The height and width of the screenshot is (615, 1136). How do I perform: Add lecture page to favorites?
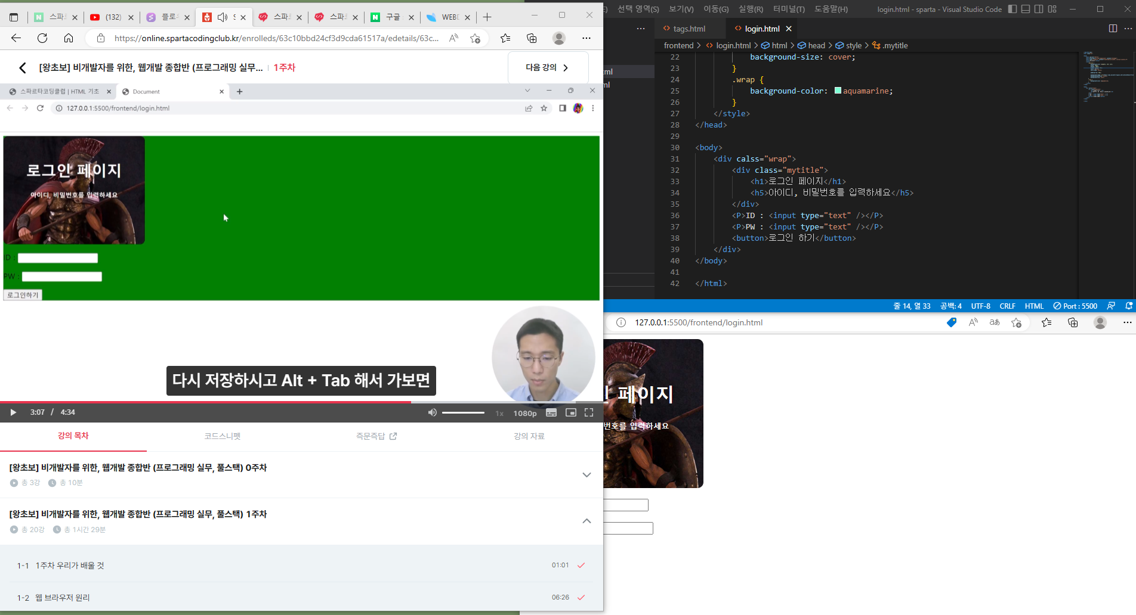point(475,38)
